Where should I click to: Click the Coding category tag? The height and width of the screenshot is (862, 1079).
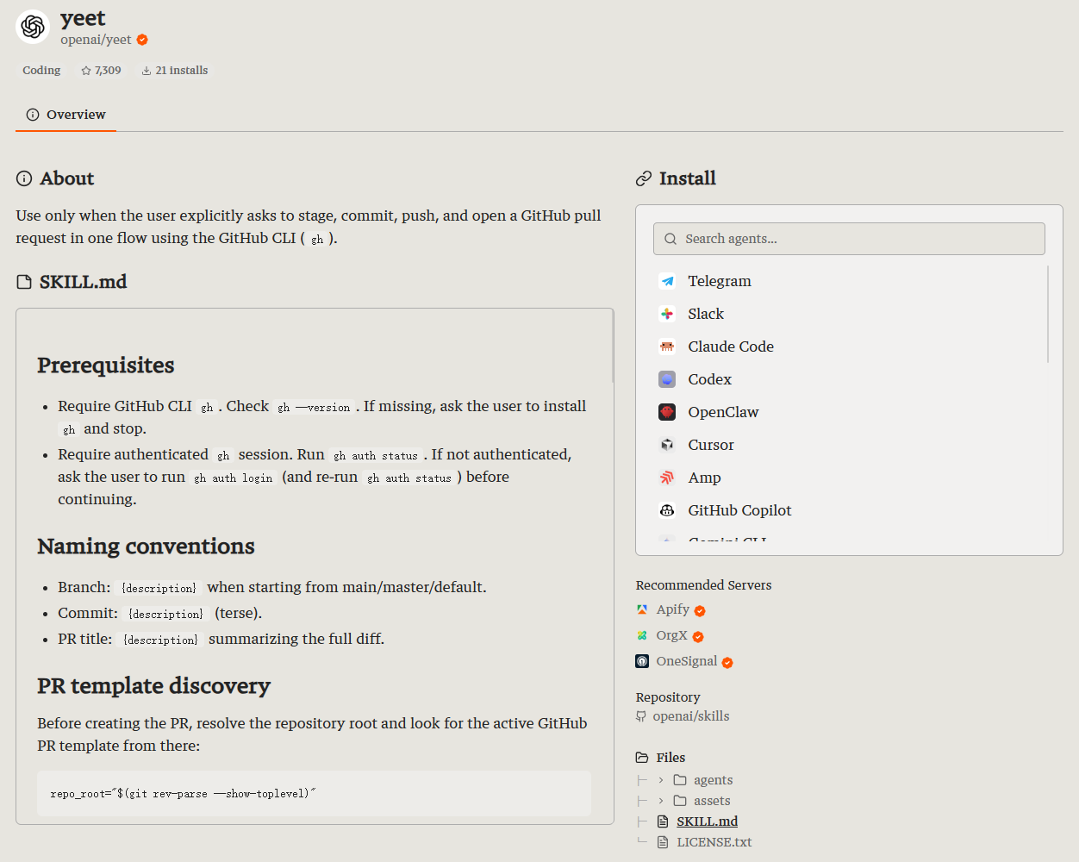coord(41,71)
